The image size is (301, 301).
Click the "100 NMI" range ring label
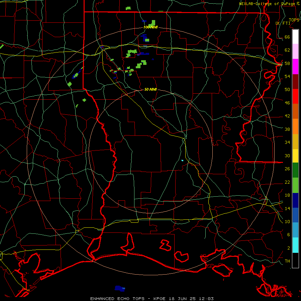pyautogui.click(x=150, y=27)
